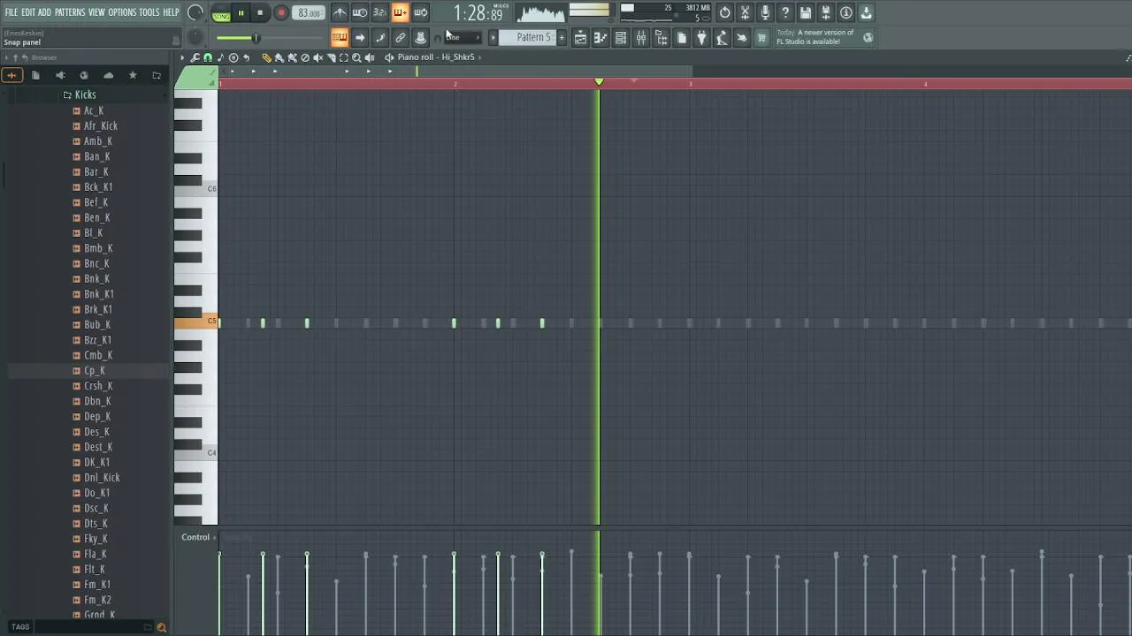Click the undo arrow in piano roll toolbar
The image size is (1132, 636).
pyautogui.click(x=247, y=57)
